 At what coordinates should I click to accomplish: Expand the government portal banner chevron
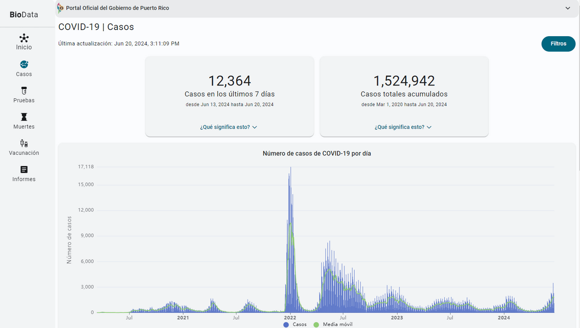pyautogui.click(x=568, y=8)
